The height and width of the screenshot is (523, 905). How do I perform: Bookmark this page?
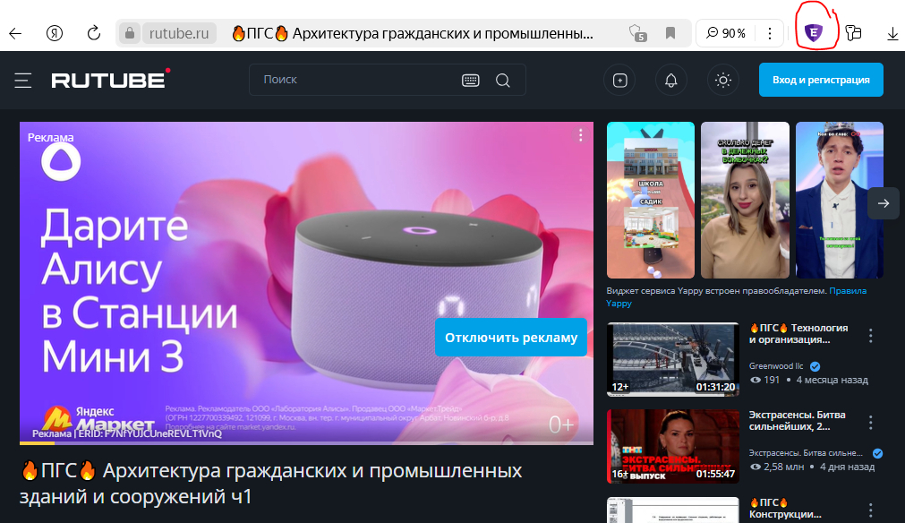(x=670, y=33)
